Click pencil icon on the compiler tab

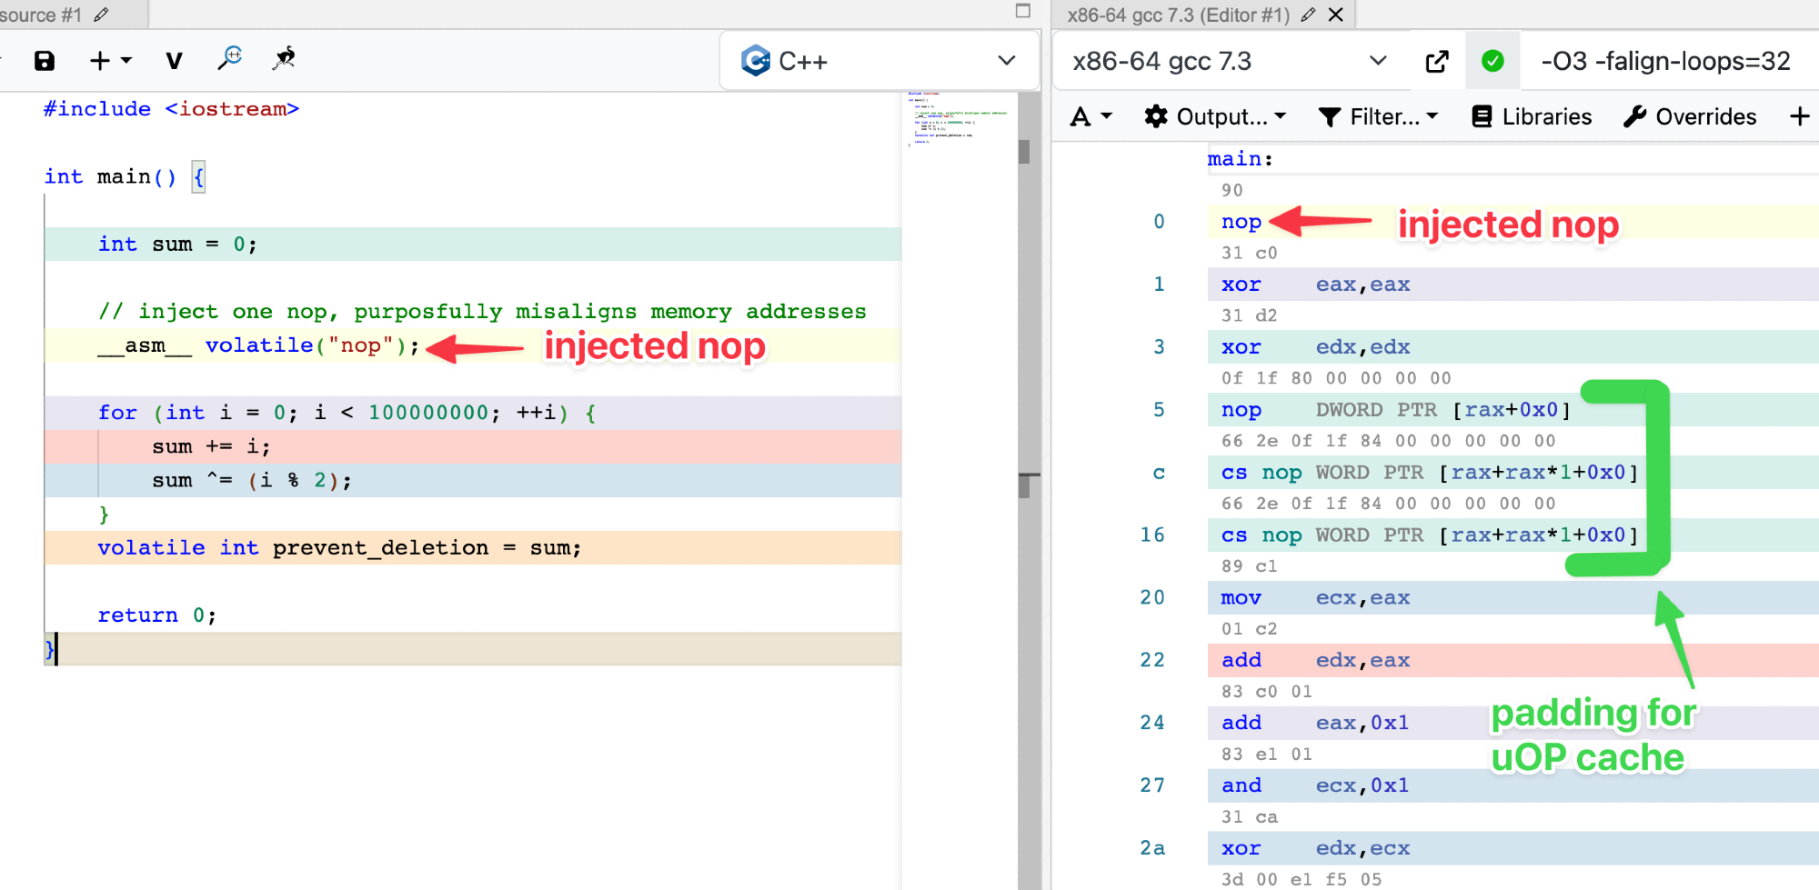pos(1308,15)
